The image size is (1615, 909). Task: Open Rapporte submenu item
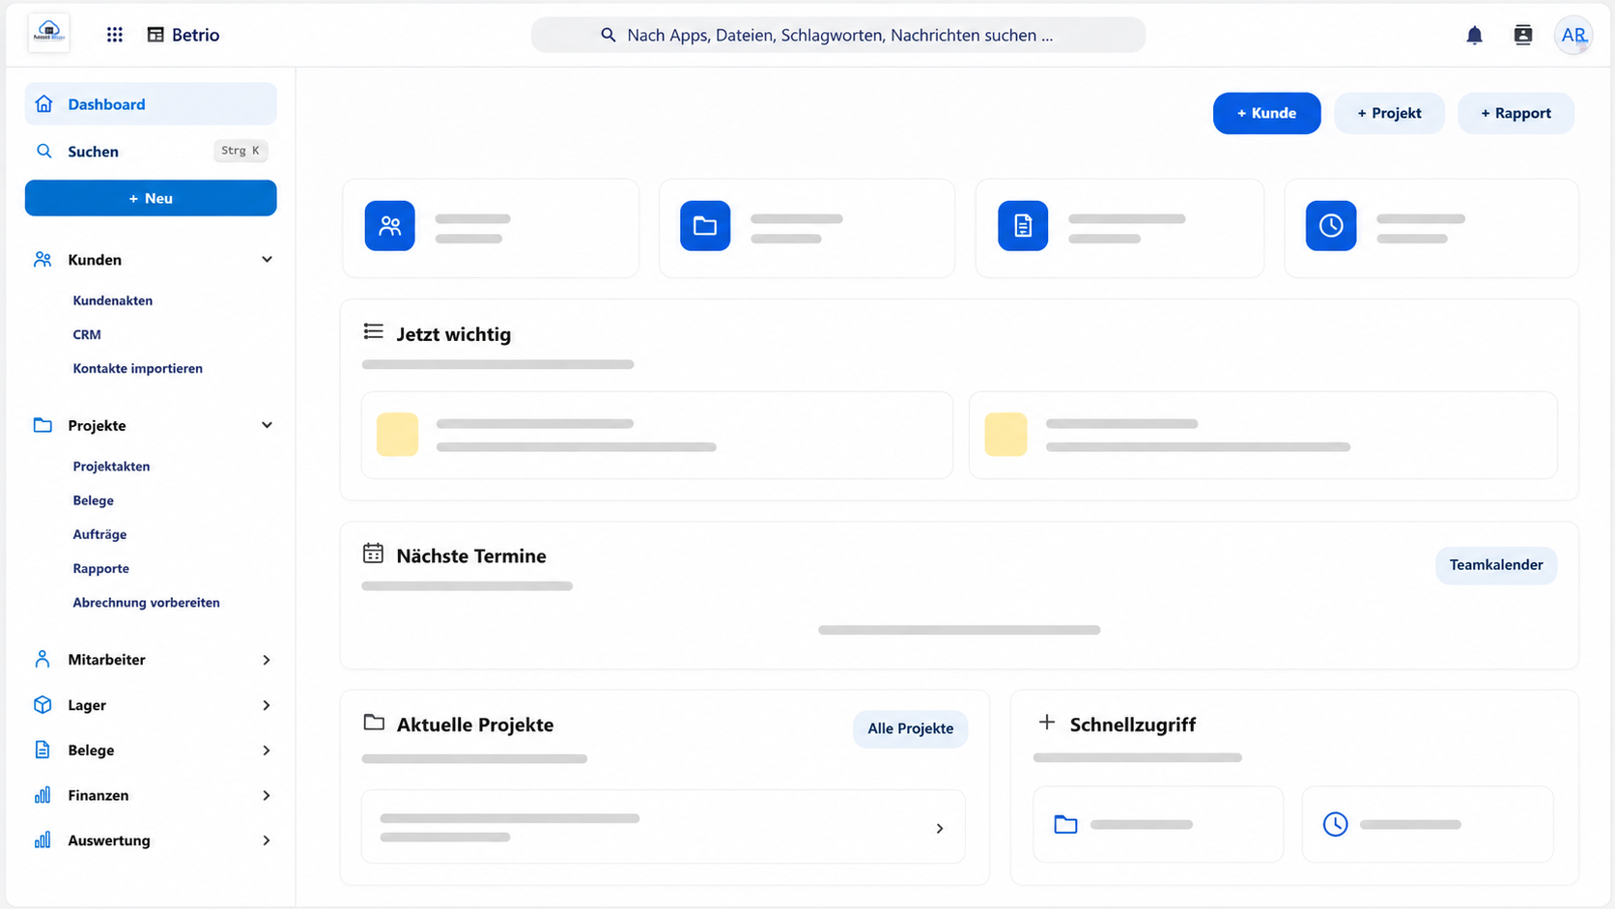tap(101, 569)
